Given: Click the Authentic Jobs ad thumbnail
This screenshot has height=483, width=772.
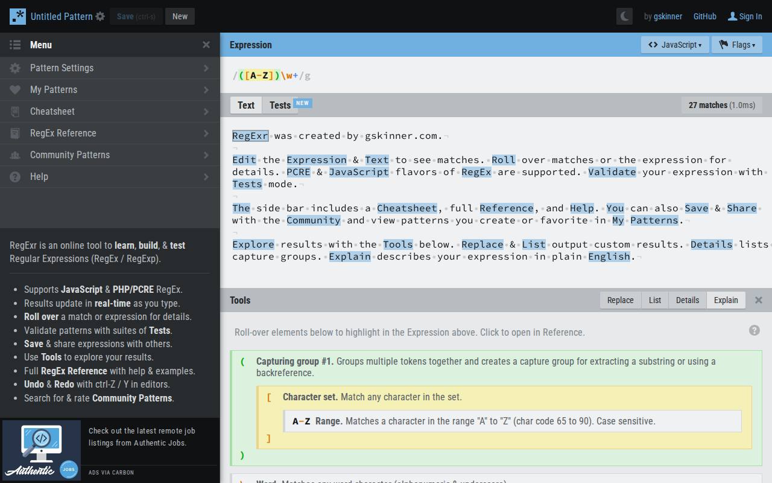Looking at the screenshot, I should [x=42, y=450].
